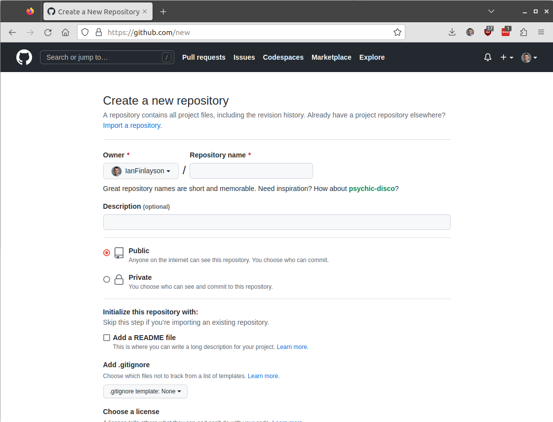This screenshot has height=422, width=553.
Task: Open the extensions puzzle-piece icon
Action: 524,33
